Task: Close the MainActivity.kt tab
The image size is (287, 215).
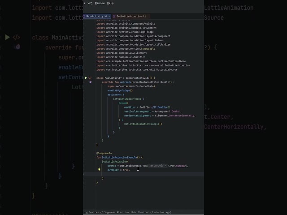Action: click(109, 16)
